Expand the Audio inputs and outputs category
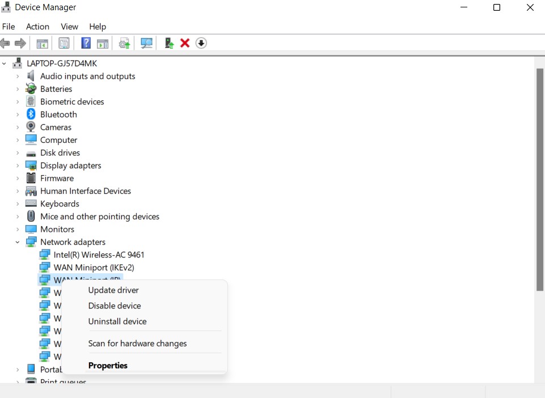The height and width of the screenshot is (398, 545). [x=18, y=77]
